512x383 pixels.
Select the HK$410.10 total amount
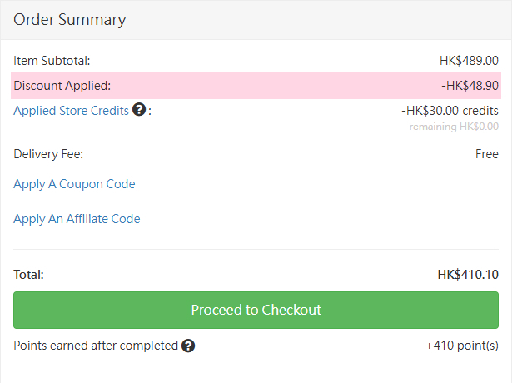(x=467, y=274)
